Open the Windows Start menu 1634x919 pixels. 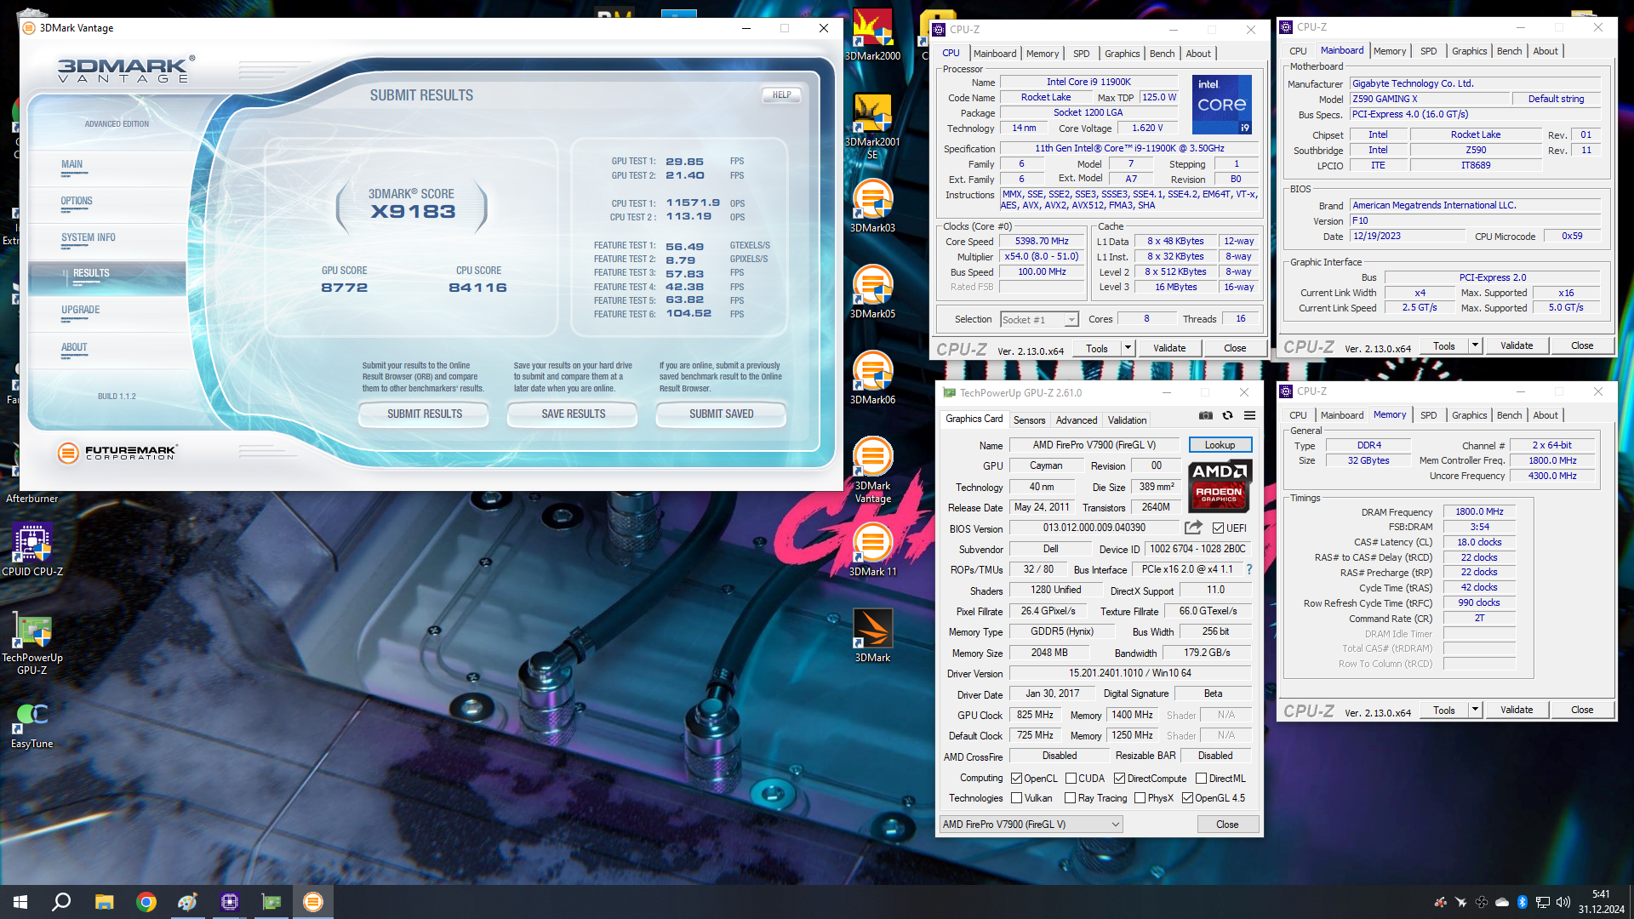[20, 902]
